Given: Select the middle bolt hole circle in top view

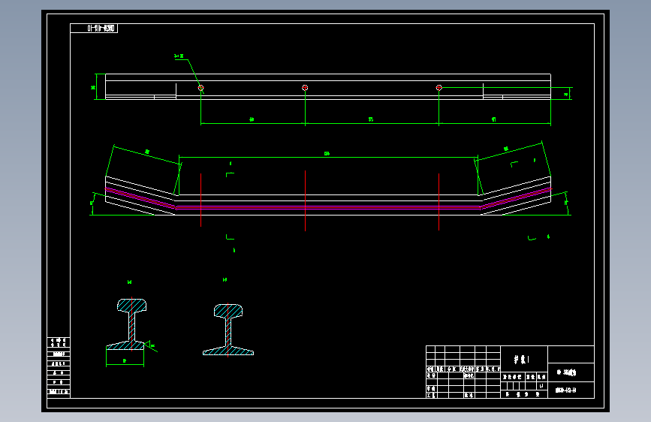Looking at the screenshot, I should pos(305,88).
